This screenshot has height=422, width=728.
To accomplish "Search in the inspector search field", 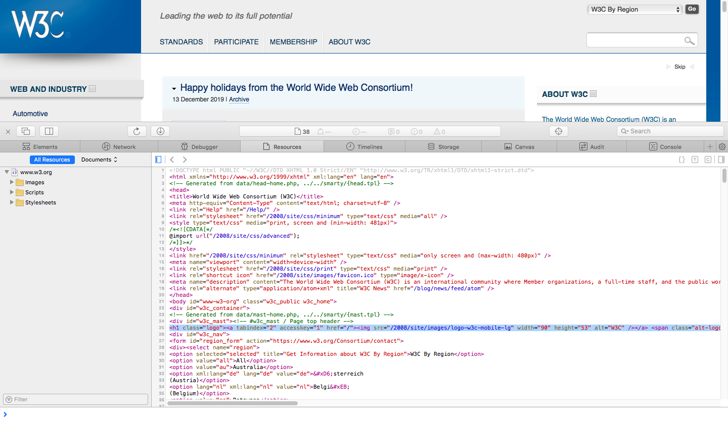I will coord(670,131).
